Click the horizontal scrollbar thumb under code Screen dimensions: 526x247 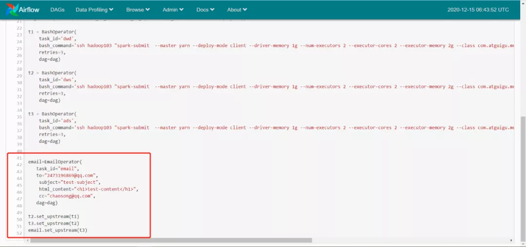click(171, 240)
